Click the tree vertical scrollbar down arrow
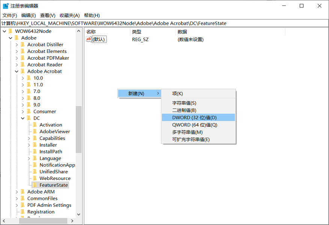 [79, 214]
